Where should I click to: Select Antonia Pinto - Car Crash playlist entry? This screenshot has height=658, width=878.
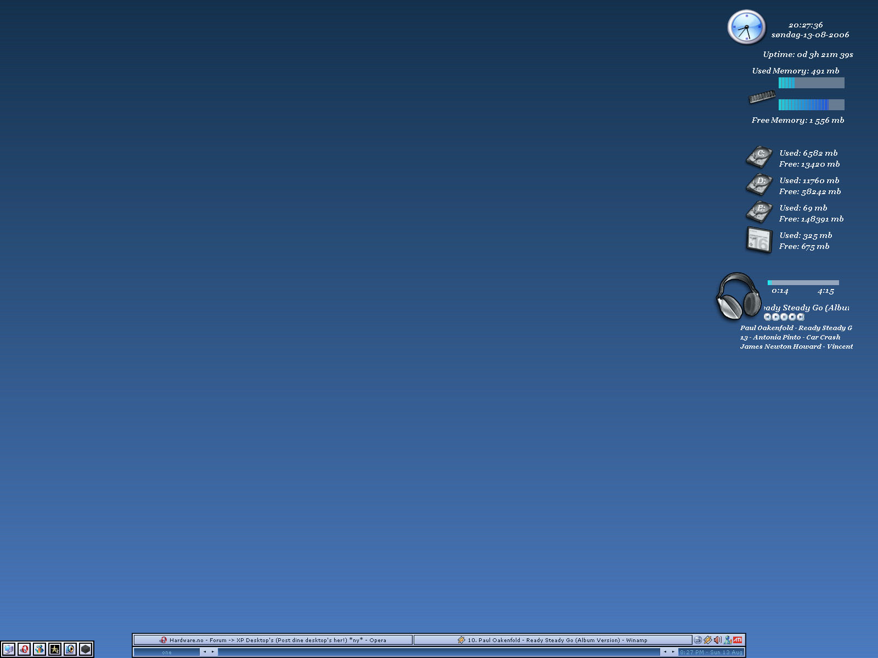[790, 337]
